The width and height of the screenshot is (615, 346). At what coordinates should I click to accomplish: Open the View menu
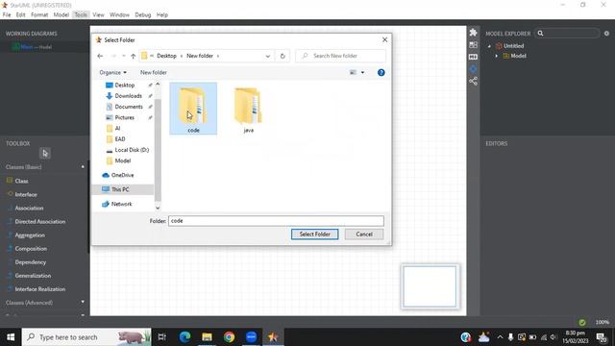pos(98,15)
